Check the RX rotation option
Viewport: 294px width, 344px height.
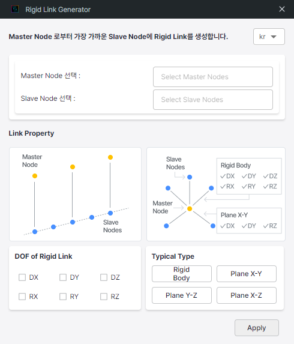point(22,297)
